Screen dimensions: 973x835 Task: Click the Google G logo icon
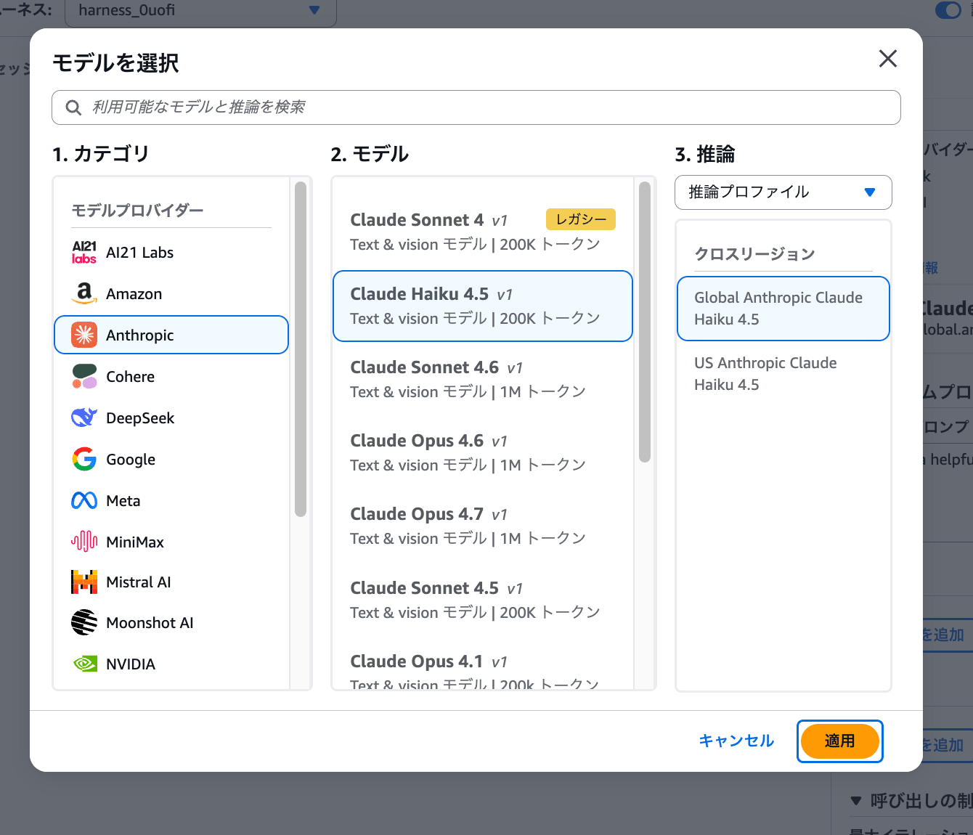[84, 459]
